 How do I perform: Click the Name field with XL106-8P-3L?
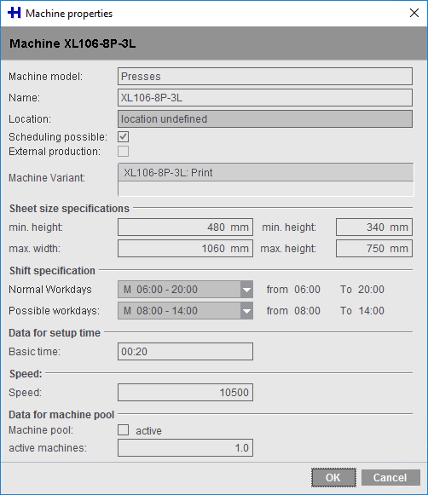coord(265,97)
